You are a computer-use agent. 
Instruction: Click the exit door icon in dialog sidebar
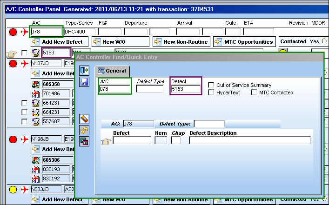[x=84, y=71]
